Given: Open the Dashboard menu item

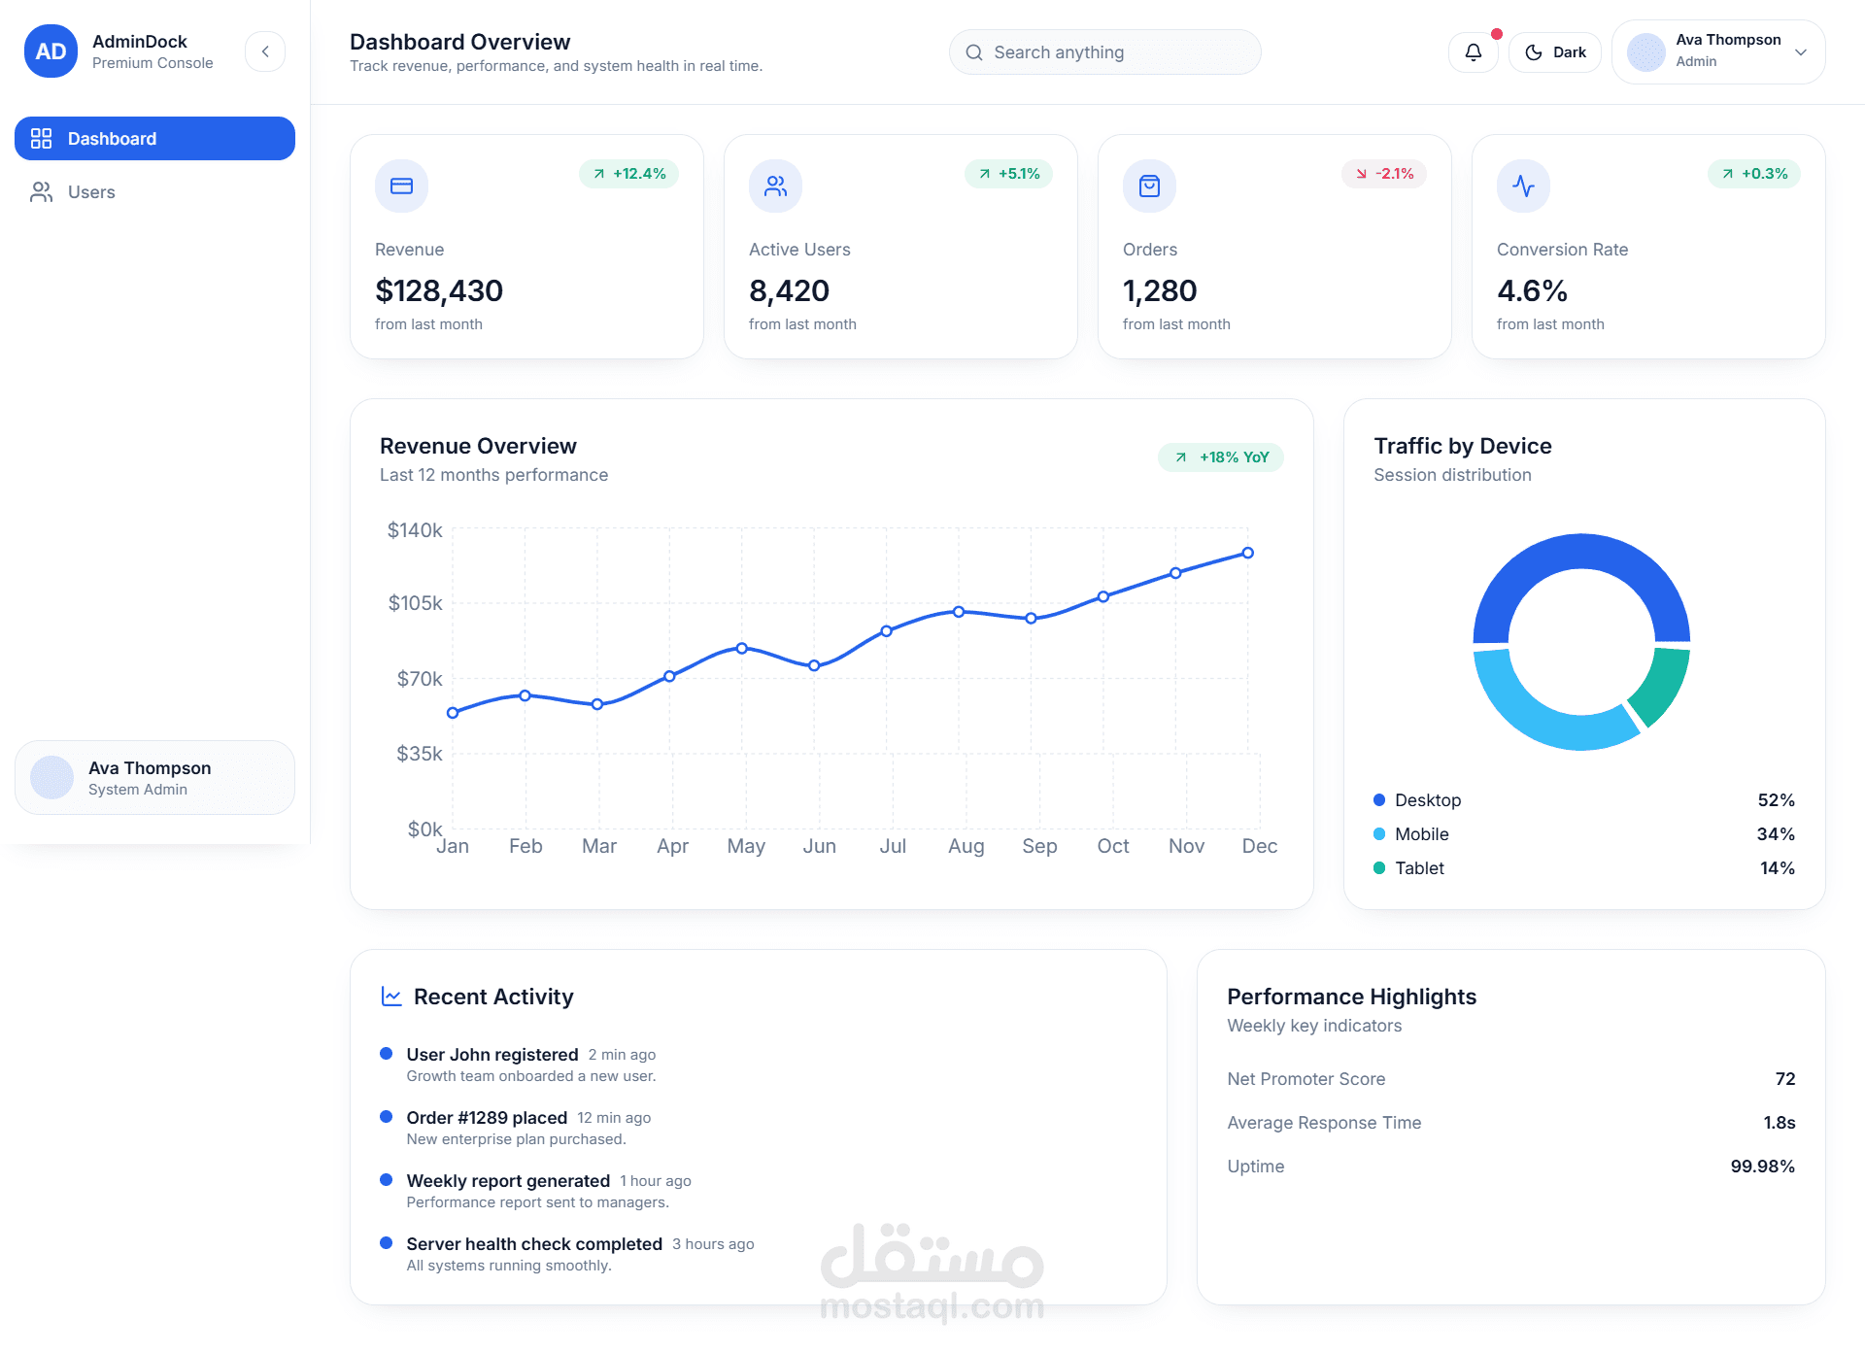Looking at the screenshot, I should pyautogui.click(x=154, y=139).
